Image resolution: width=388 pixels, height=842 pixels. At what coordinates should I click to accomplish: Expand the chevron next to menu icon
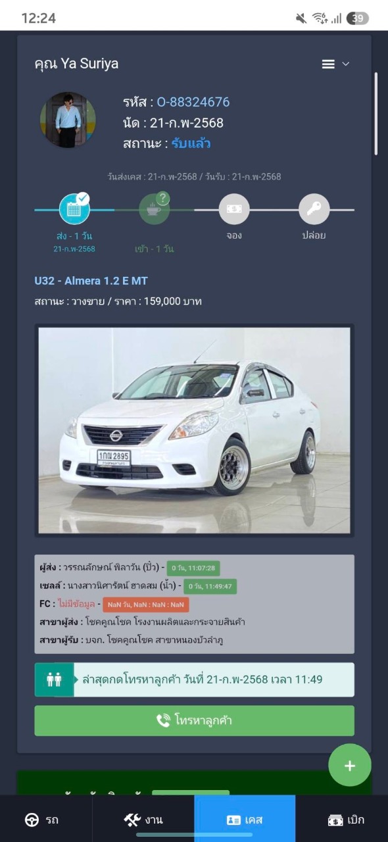click(346, 64)
